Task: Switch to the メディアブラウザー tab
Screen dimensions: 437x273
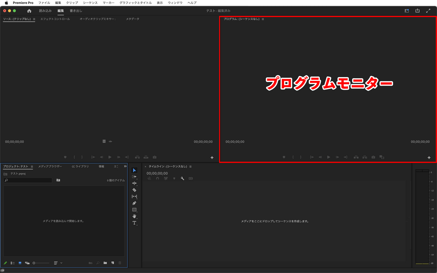Action: tap(50, 166)
